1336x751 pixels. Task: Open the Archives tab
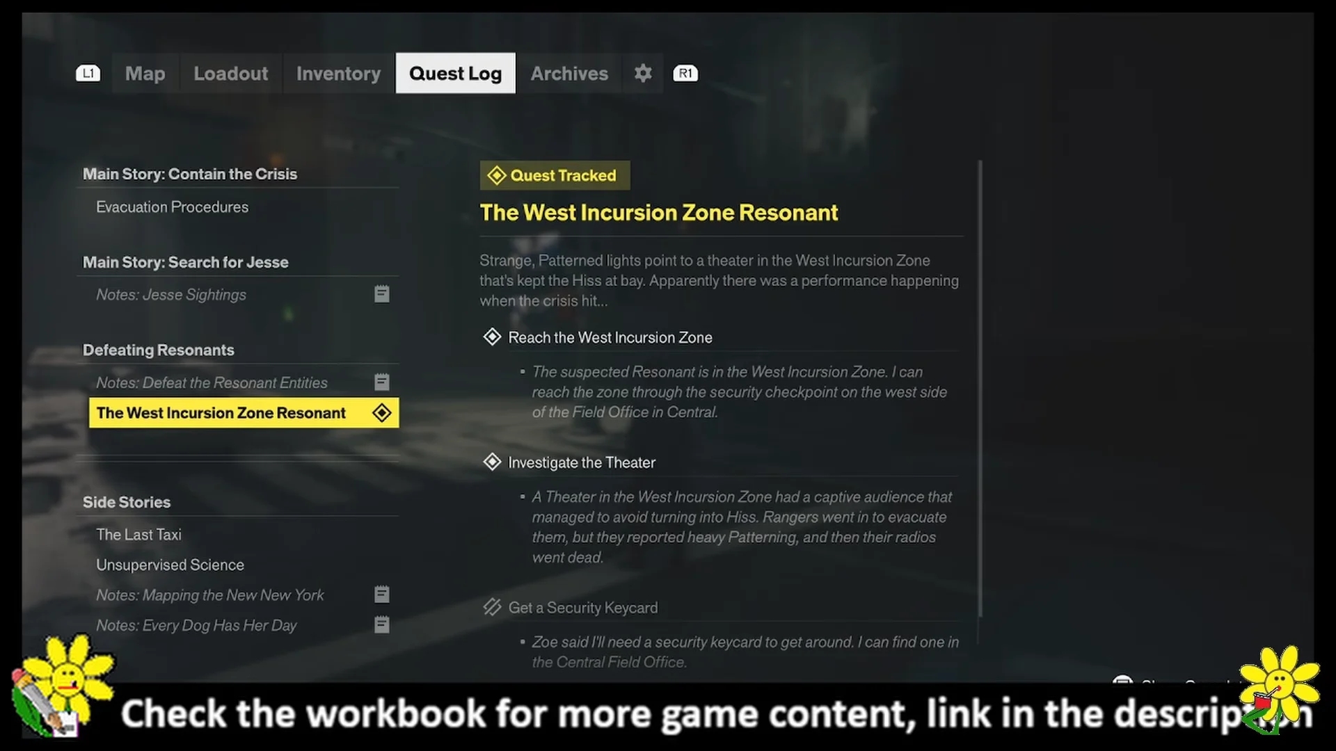[569, 73]
